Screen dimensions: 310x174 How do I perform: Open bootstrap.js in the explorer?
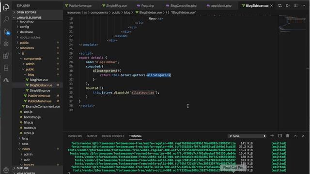32,117
